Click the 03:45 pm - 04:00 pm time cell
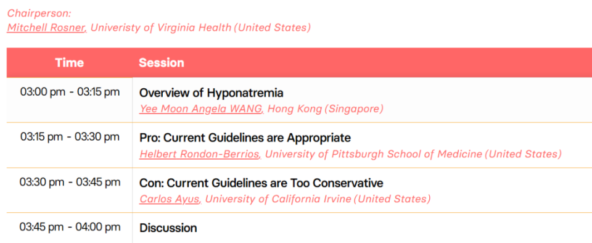Screen dimensions: 592x243 click(x=70, y=227)
